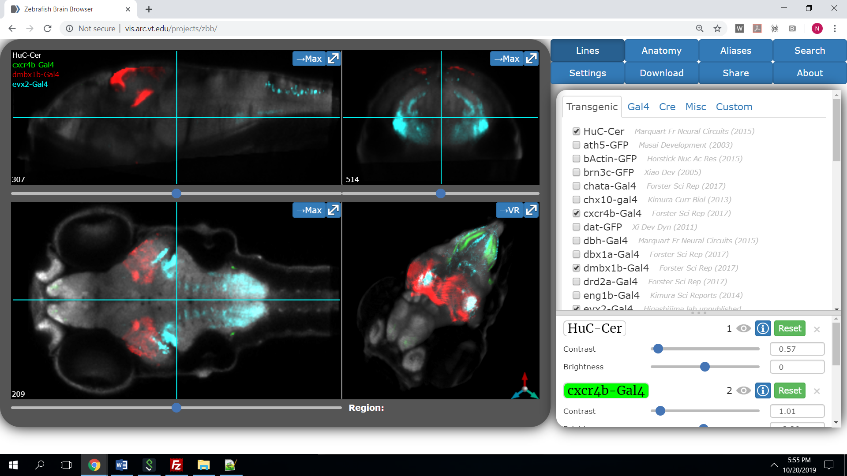
Task: Open info for the HuC-Cer line
Action: pyautogui.click(x=763, y=328)
